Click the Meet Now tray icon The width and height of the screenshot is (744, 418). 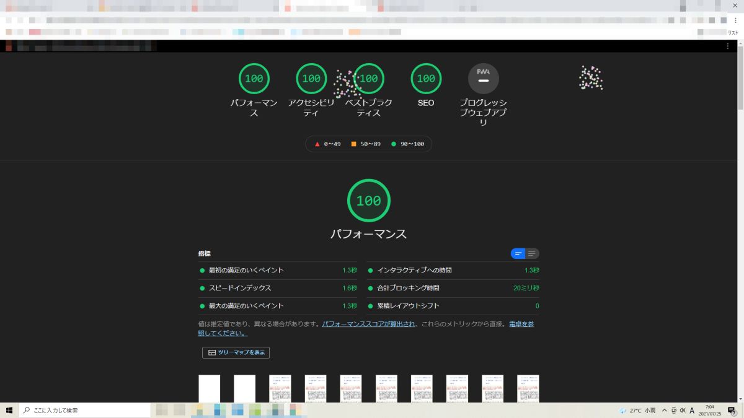tap(673, 411)
